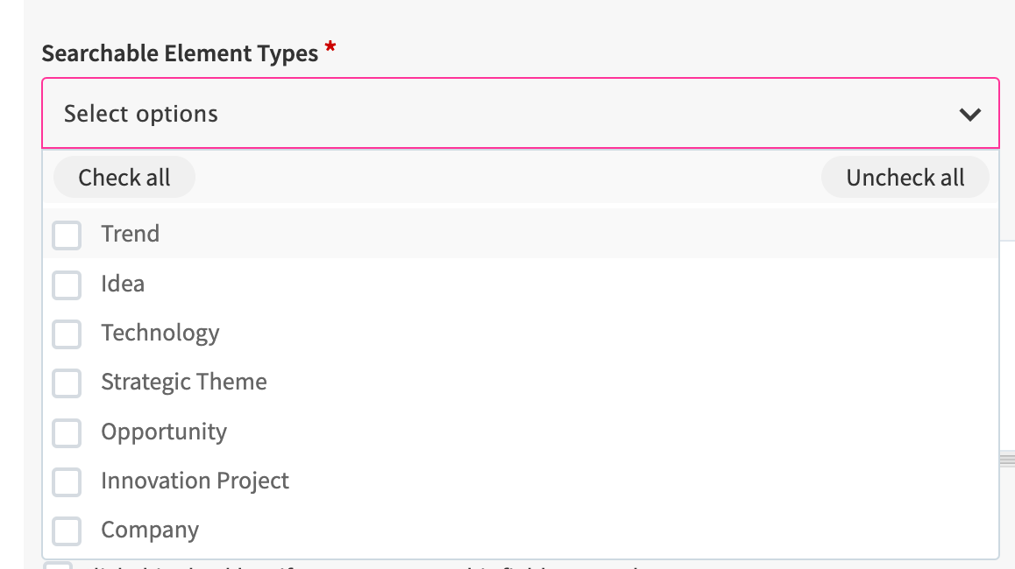Open the Select options dropdown field
1015x569 pixels.
pos(508,114)
